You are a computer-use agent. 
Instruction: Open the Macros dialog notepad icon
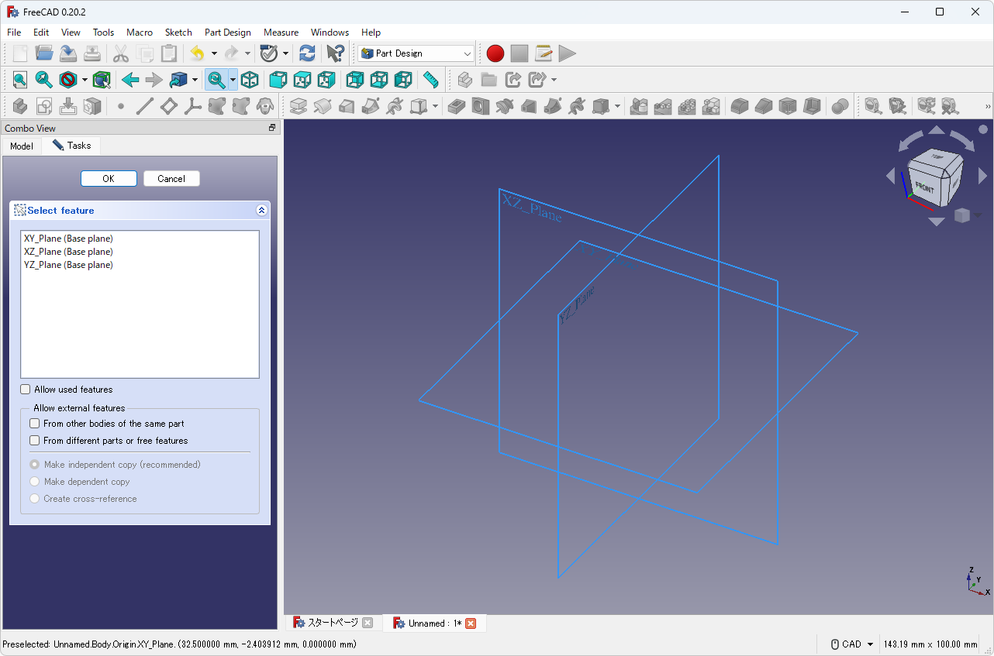[544, 53]
